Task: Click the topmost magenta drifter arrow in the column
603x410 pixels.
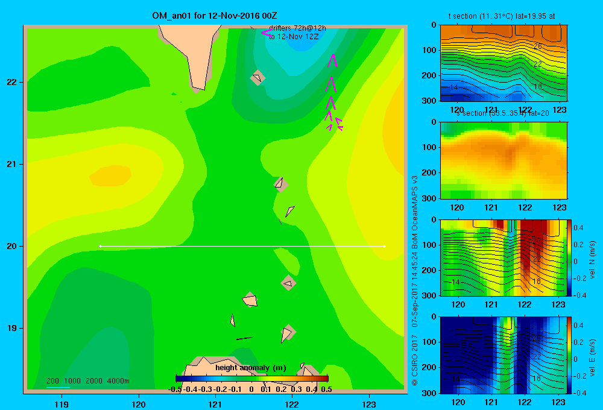Action: pyautogui.click(x=332, y=61)
